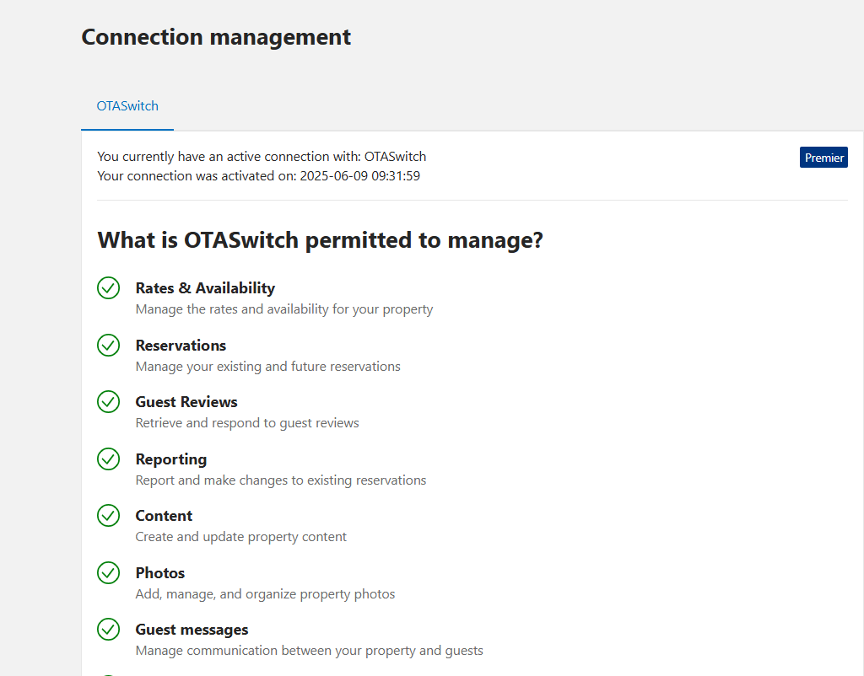864x676 pixels.
Task: Click 'What is OTASwitch permitted to manage?' heading
Action: 320,240
